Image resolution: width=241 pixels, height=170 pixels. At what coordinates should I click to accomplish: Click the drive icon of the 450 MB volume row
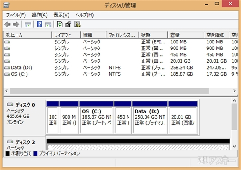pyautogui.click(x=7, y=55)
